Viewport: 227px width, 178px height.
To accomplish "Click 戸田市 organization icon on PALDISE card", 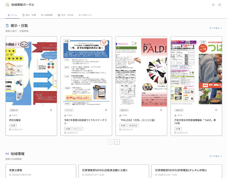I will (x=120, y=116).
